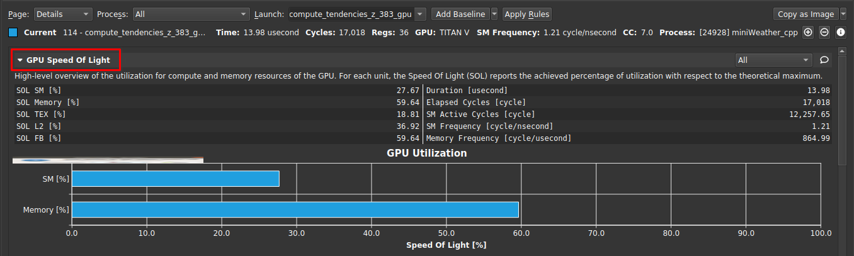Click the speech bubble comment icon
The image size is (854, 256).
coord(824,60)
